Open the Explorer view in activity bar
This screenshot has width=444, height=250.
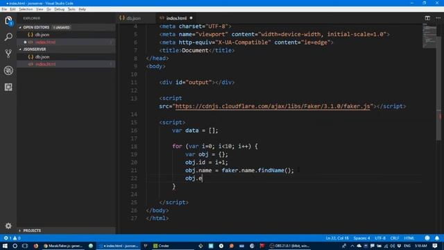(8, 21)
